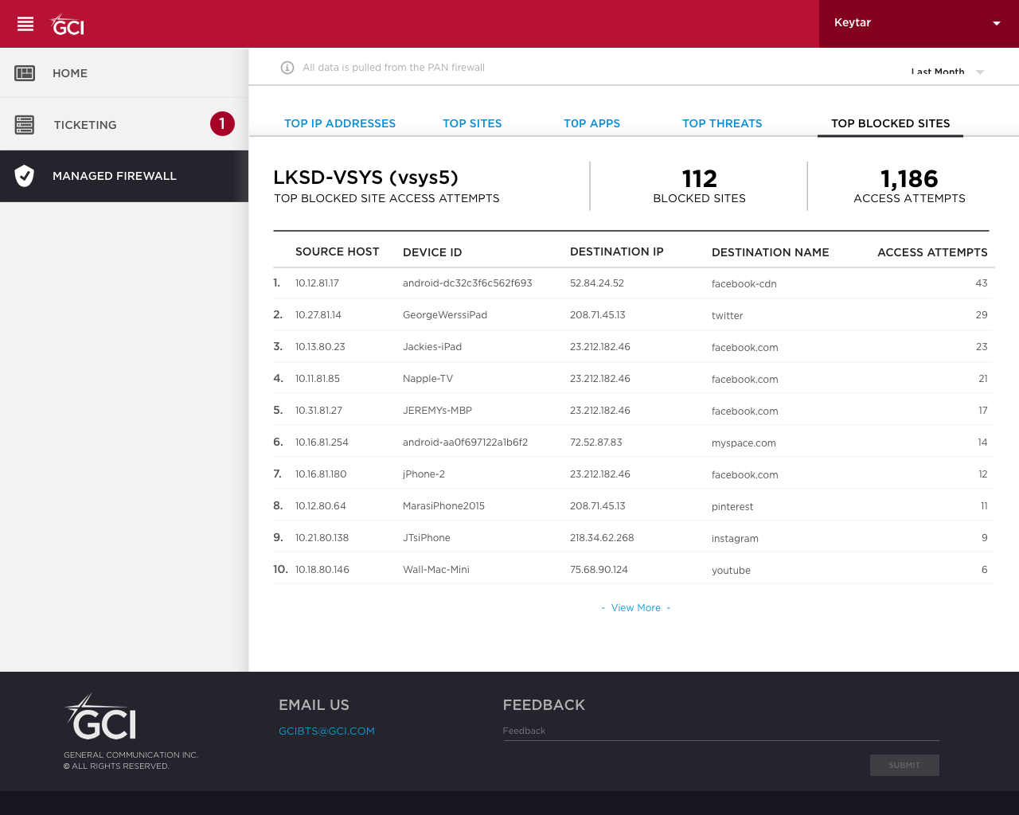Viewport: 1019px width, 815px height.
Task: Click source host 10.13.80.23
Action: point(320,347)
